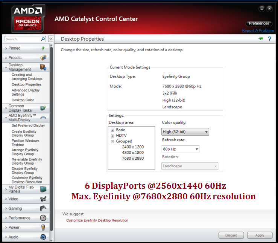This screenshot has width=278, height=243.
Task: Open the help question mark icon
Action: click(269, 39)
